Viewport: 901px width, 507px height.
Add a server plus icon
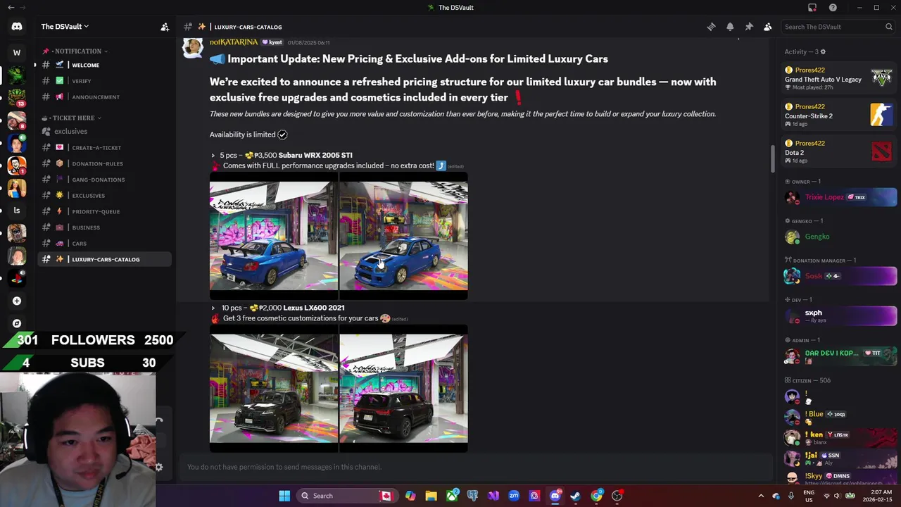click(x=17, y=301)
